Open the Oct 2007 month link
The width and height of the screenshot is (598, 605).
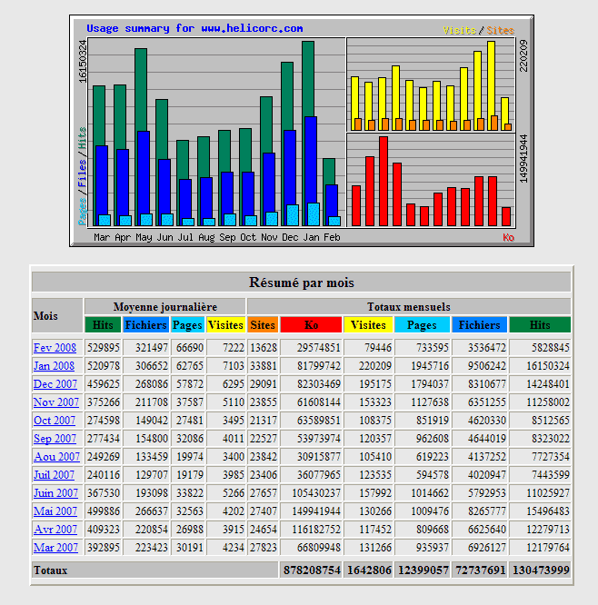click(x=55, y=421)
